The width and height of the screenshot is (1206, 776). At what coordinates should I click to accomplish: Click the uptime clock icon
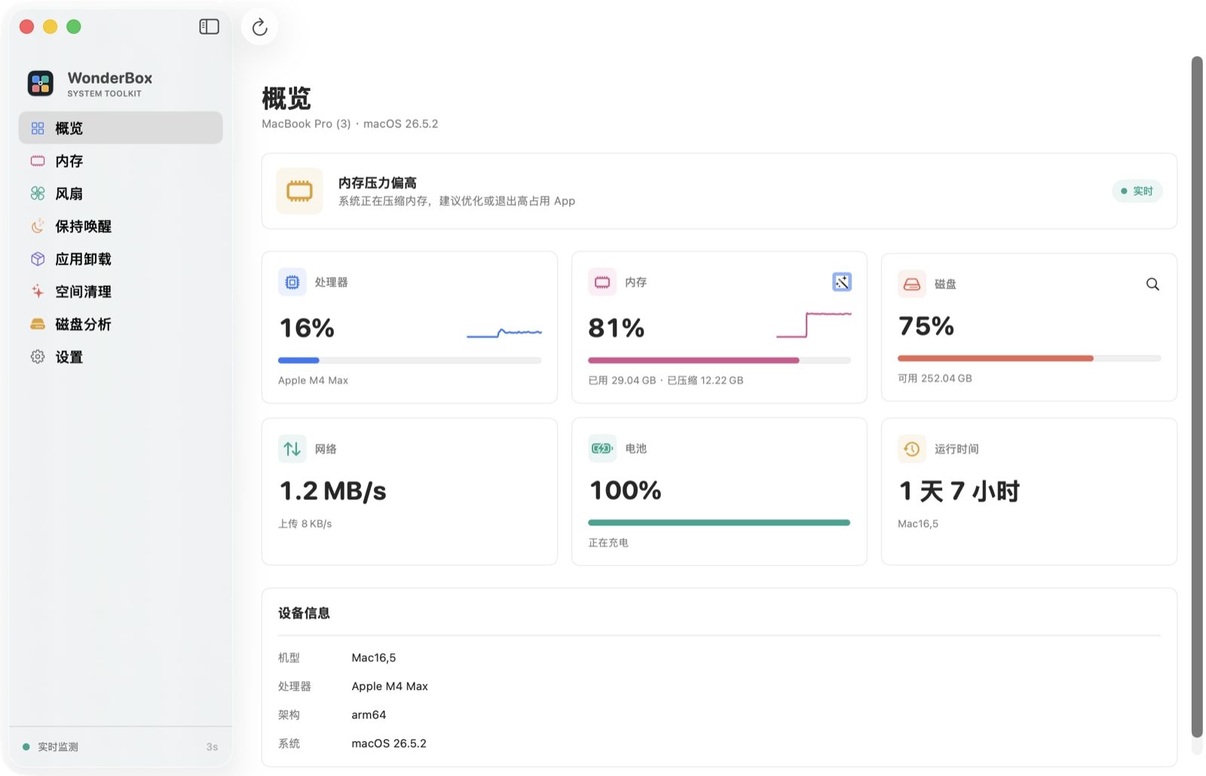click(x=912, y=449)
